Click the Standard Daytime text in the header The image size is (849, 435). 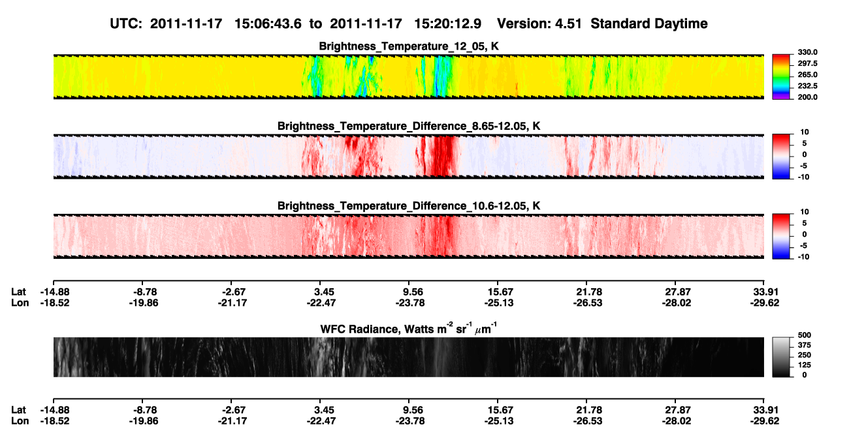(x=650, y=24)
